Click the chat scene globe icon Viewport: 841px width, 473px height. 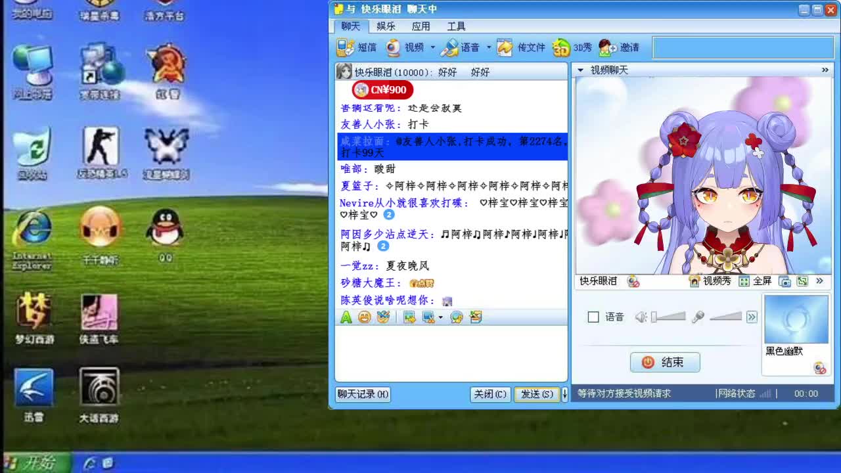457,317
